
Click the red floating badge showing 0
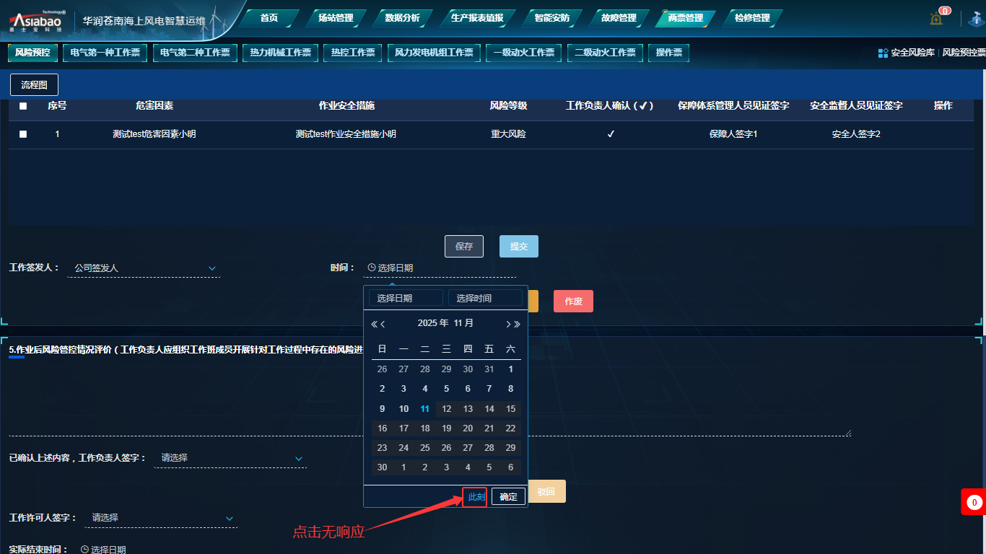974,502
